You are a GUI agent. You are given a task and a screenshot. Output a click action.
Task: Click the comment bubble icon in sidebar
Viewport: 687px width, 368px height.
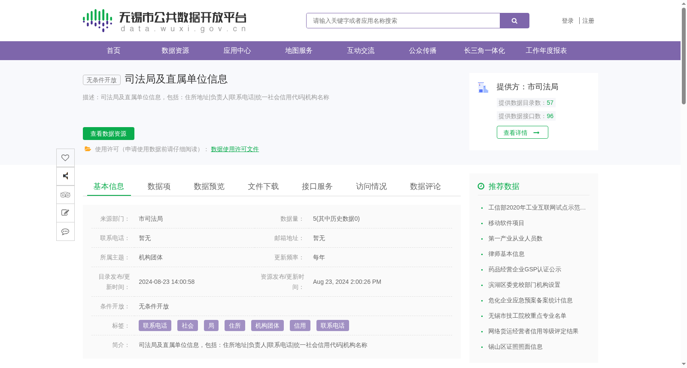(65, 231)
